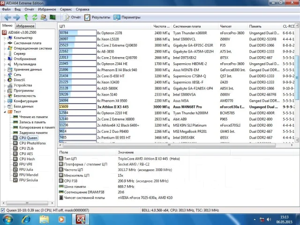The image size is (300, 225).
Task: Select the AIDA64 v3.00.2500 root item
Action: [22, 32]
